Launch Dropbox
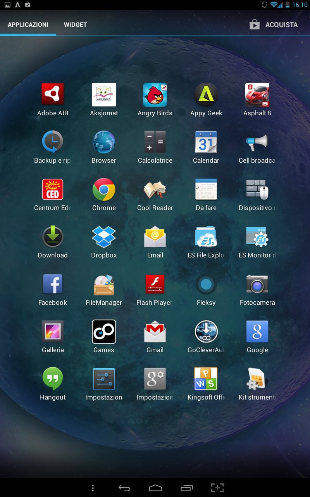Screen dimensions: 310x497 tap(104, 242)
